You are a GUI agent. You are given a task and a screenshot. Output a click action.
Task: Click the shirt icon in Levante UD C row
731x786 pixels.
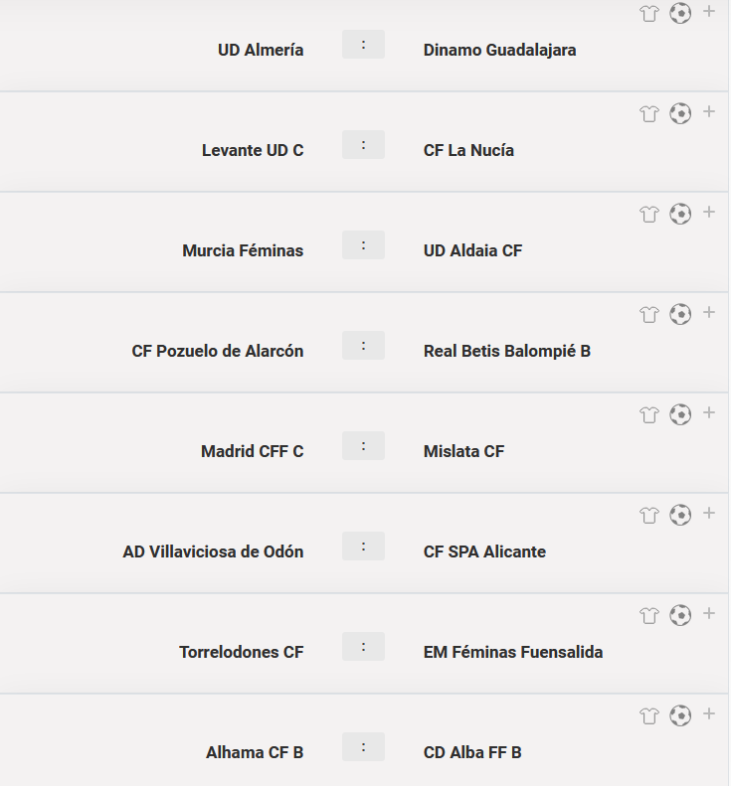click(649, 114)
